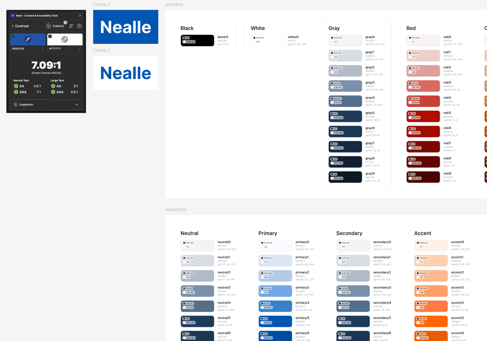
Task: Select the semantics section label
Action: [176, 209]
